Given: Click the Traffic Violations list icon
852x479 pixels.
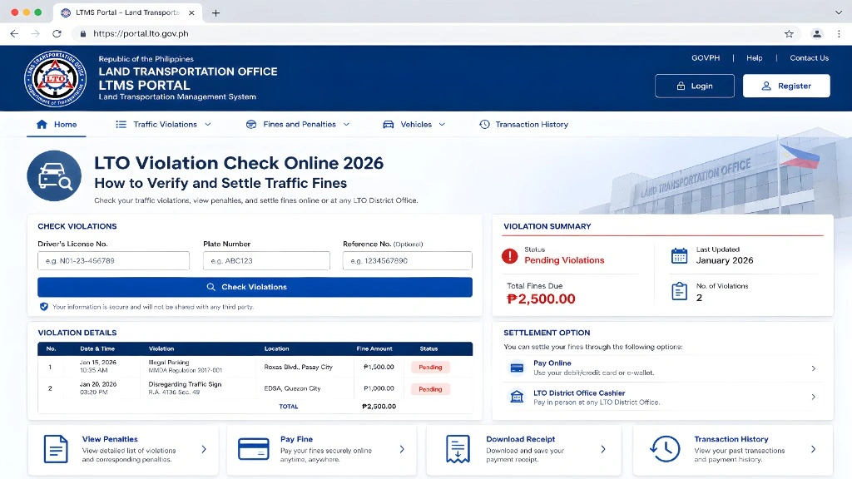Looking at the screenshot, I should (x=121, y=125).
